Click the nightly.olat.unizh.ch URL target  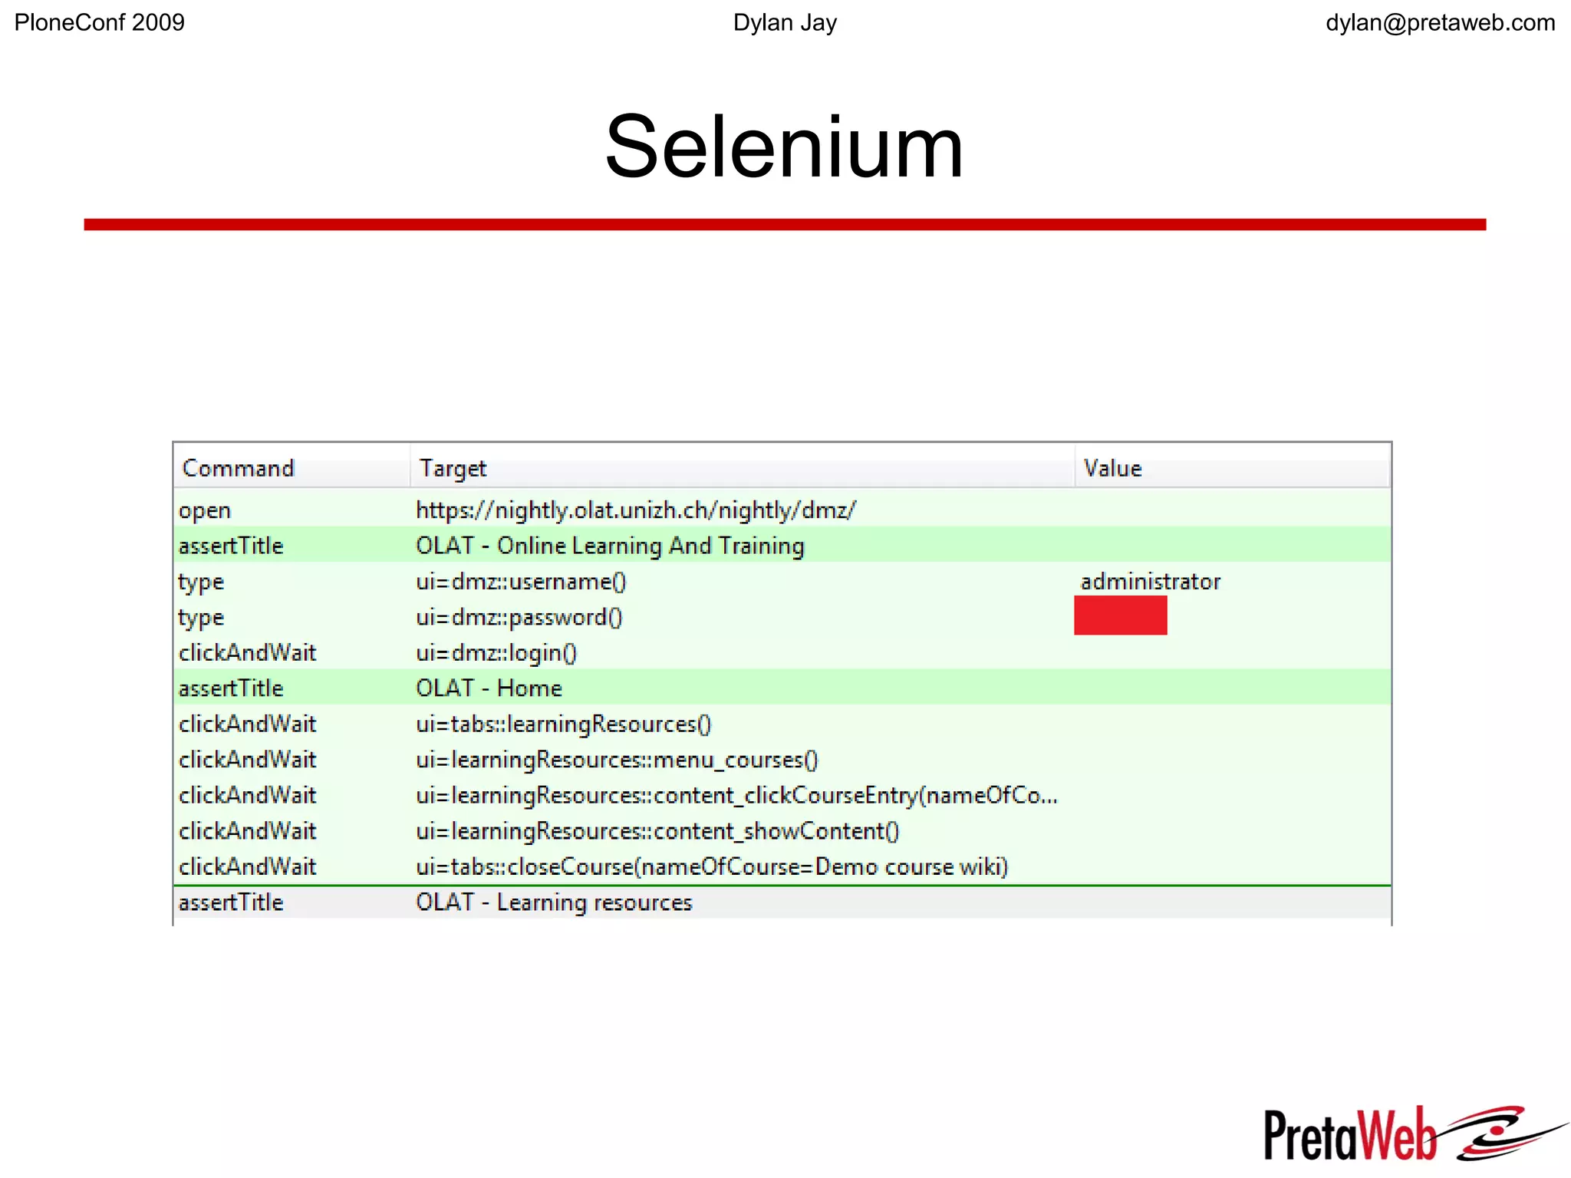(635, 510)
